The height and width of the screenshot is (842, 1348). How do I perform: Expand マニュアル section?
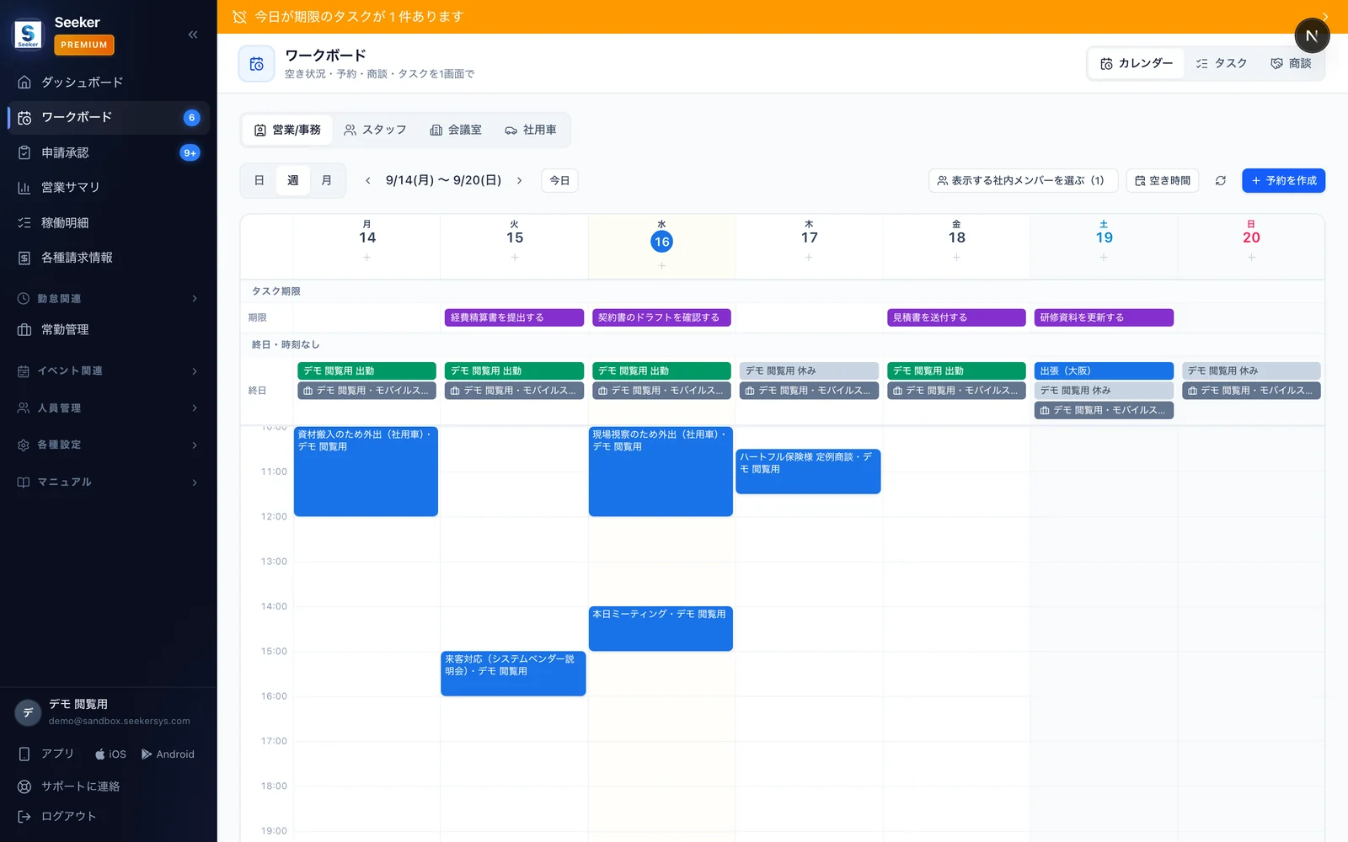[108, 482]
